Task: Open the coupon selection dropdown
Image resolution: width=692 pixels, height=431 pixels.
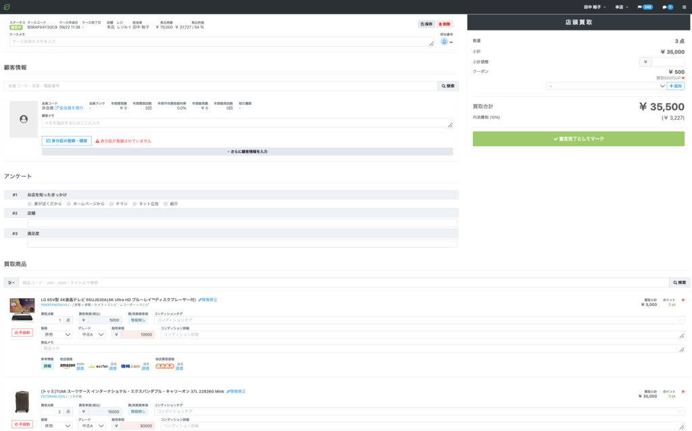Action: (605, 86)
